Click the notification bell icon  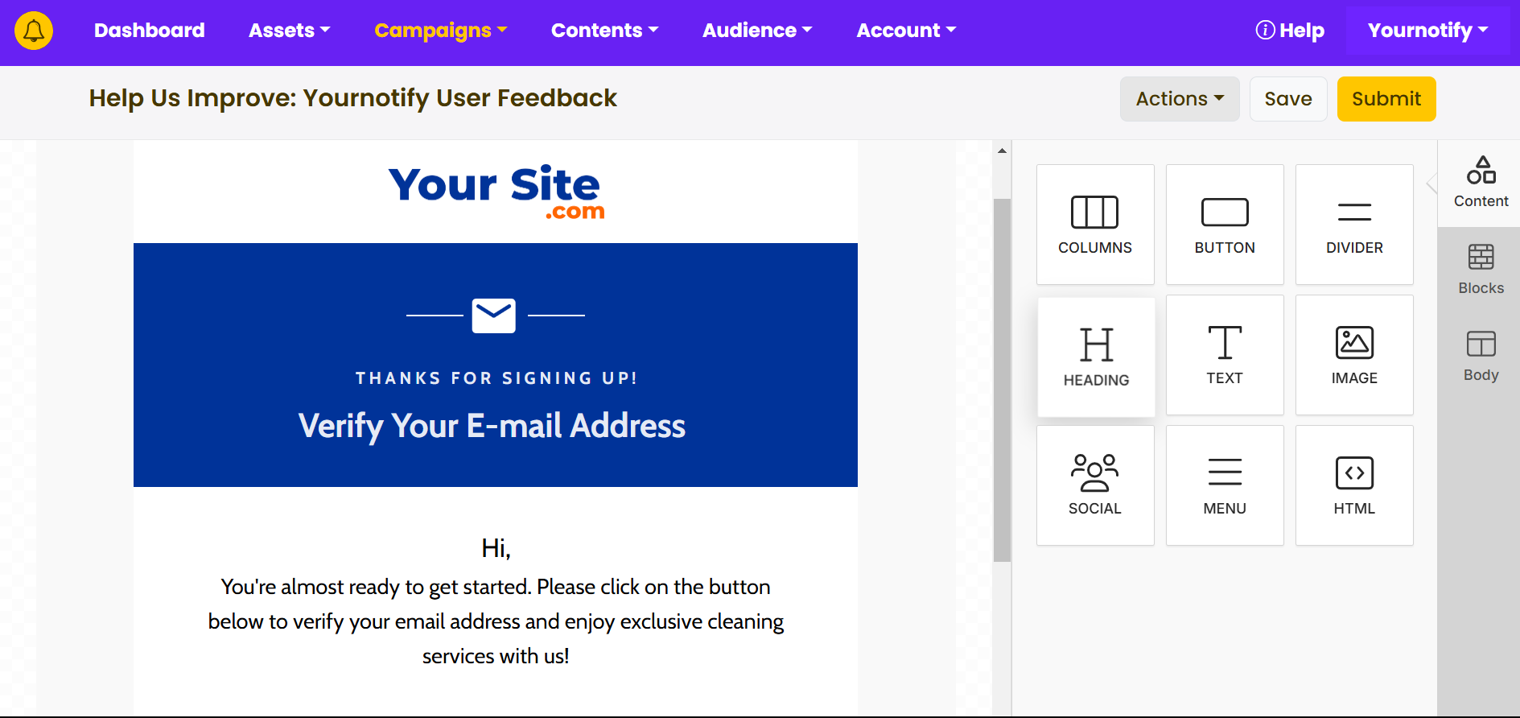pyautogui.click(x=34, y=31)
